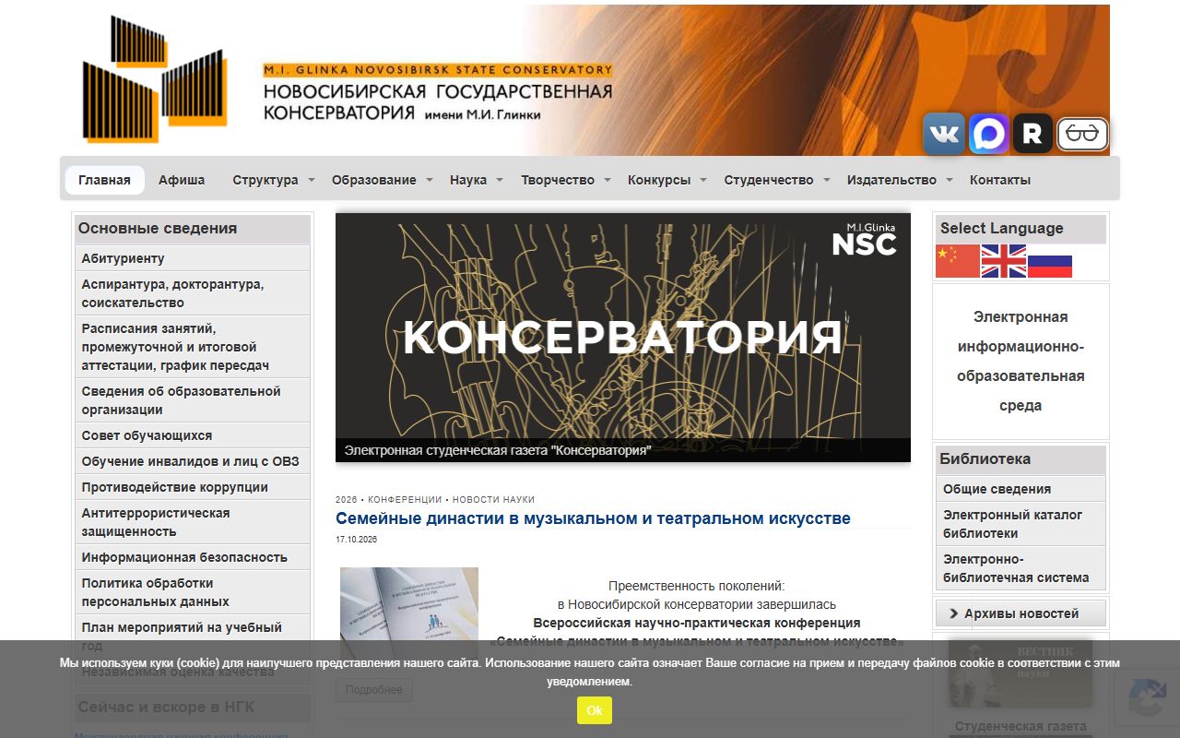
Task: Click the Конференции category tag
Action: click(x=407, y=499)
